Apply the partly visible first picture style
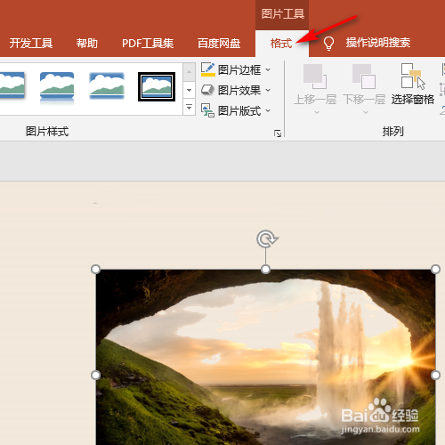The width and height of the screenshot is (445, 445). click(x=12, y=85)
